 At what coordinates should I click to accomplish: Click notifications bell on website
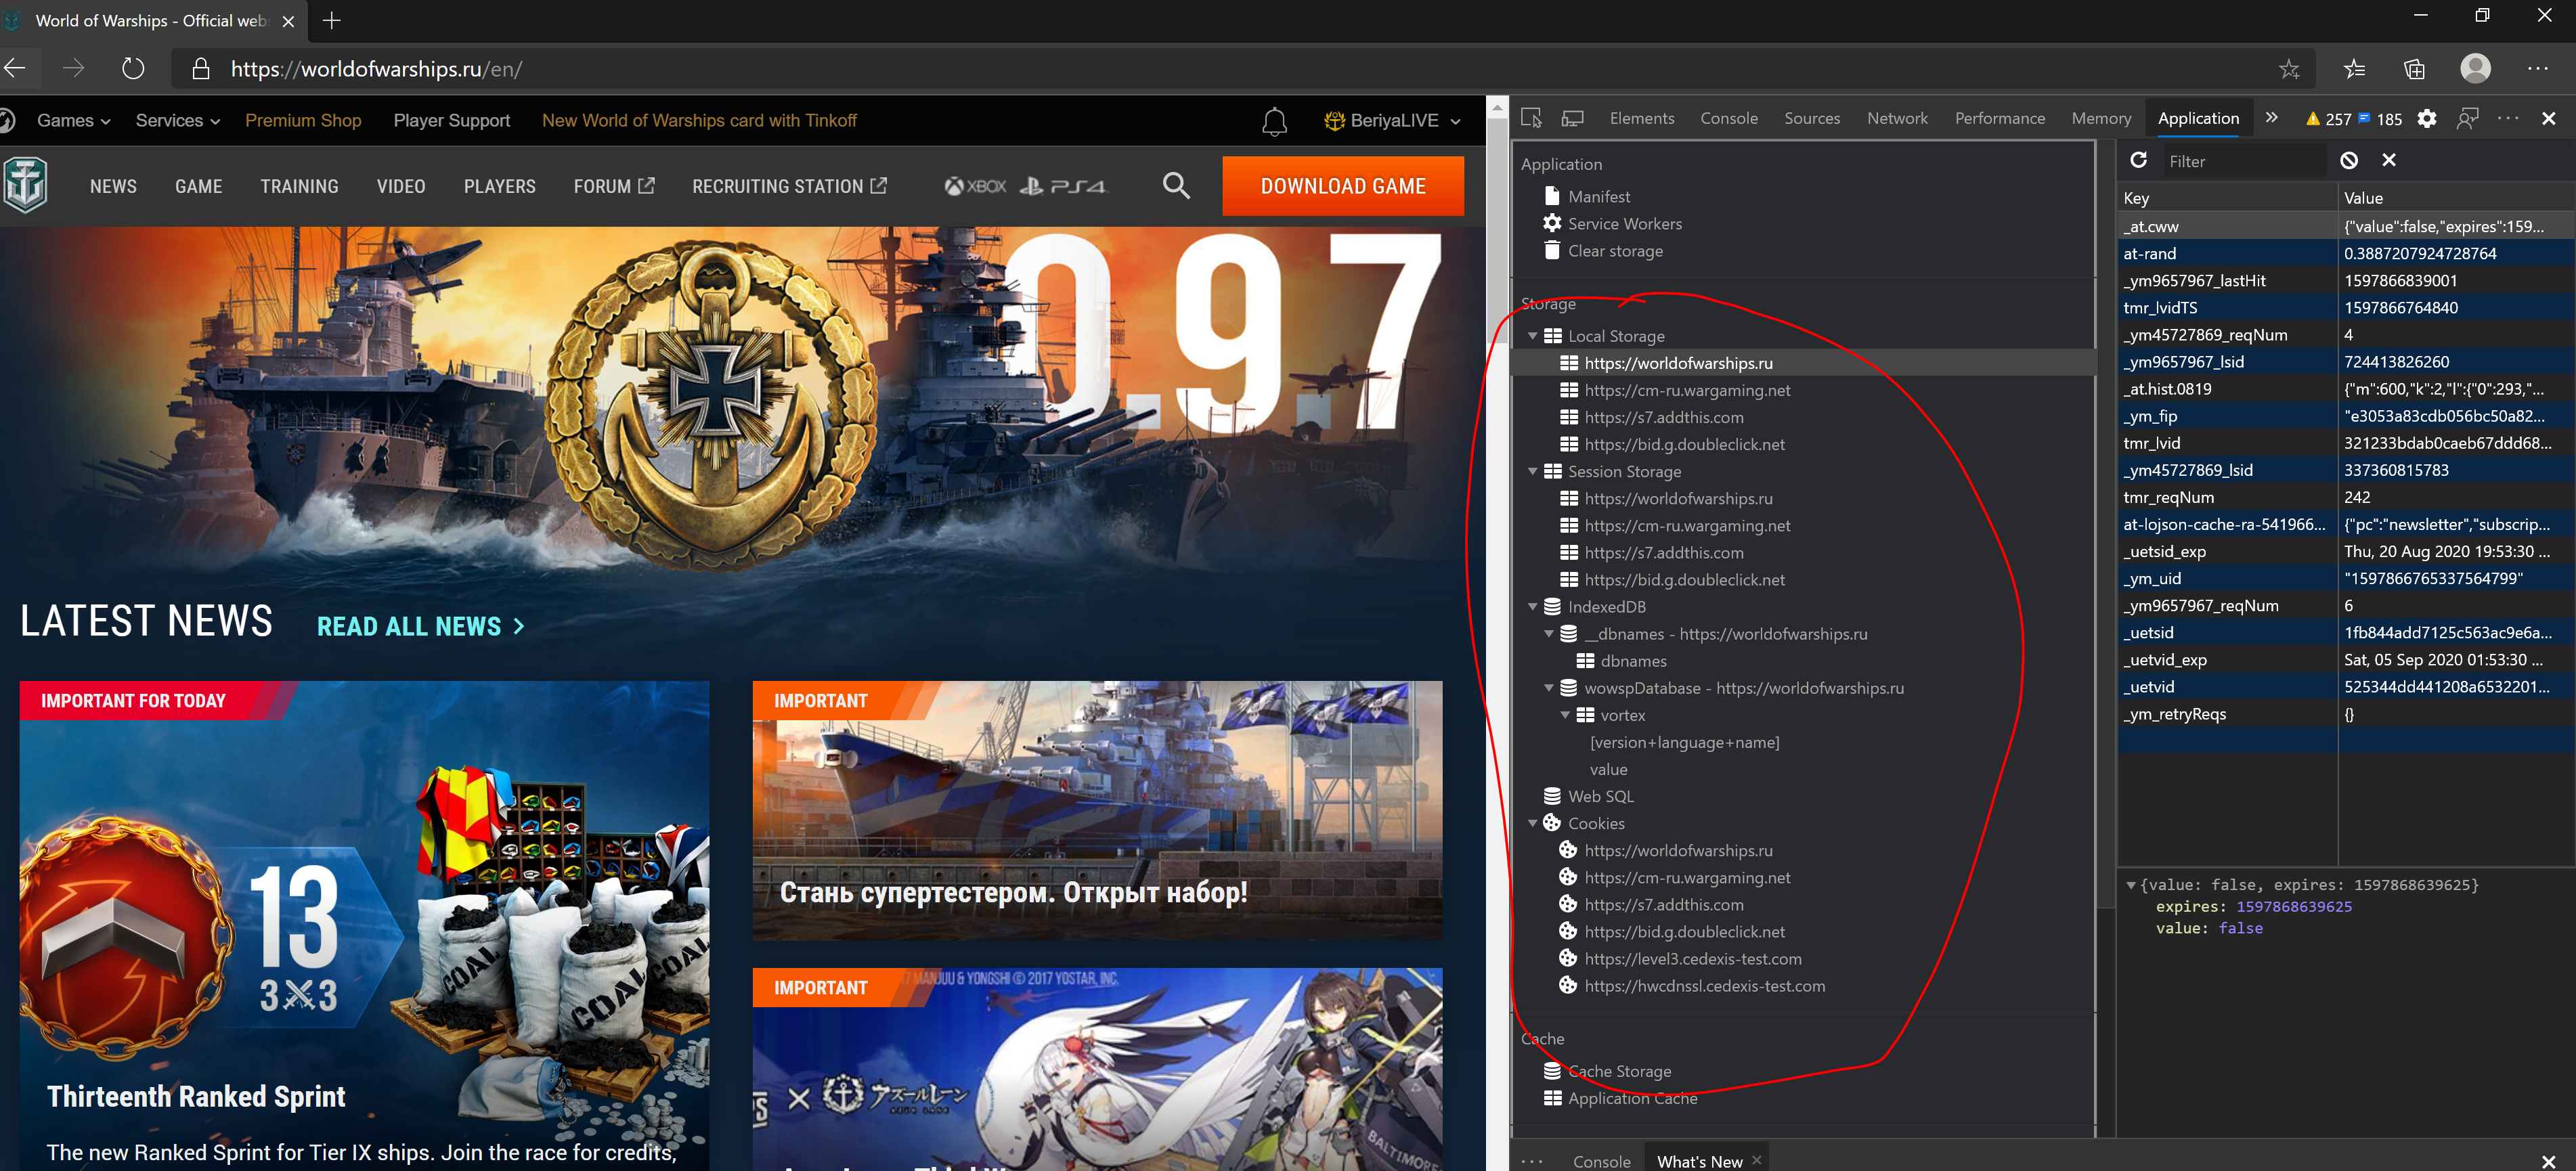[x=1274, y=121]
